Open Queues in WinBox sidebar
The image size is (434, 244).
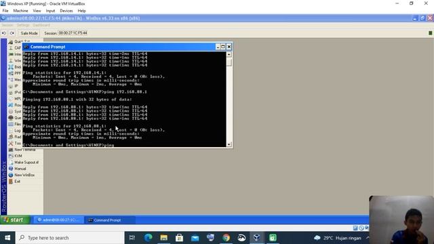[15, 118]
